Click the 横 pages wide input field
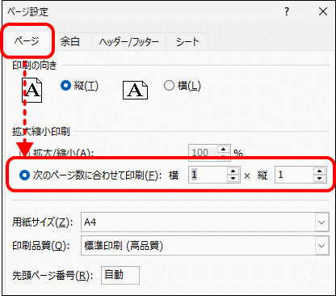Viewport: 336px width, 296px height. tap(208, 175)
